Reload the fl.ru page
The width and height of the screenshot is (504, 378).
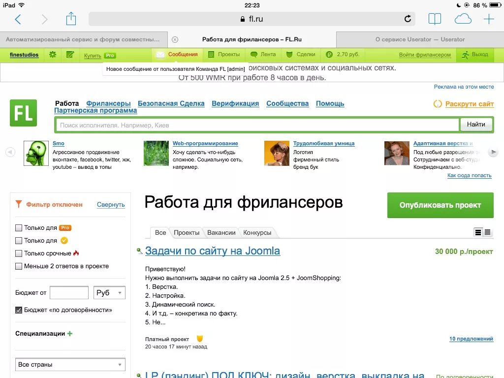tap(408, 19)
